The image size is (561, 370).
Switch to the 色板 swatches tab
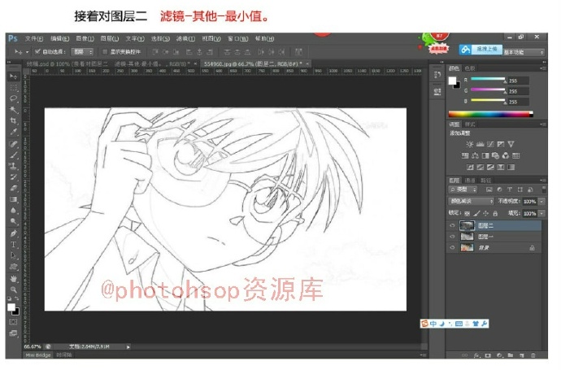tap(470, 68)
